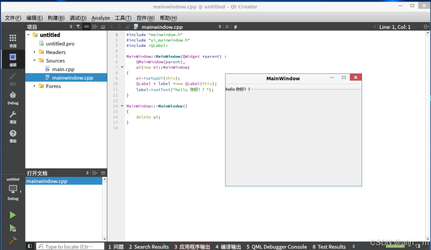Show the 3 应用程序输出 pane
The height and width of the screenshot is (250, 431).
click(192, 247)
